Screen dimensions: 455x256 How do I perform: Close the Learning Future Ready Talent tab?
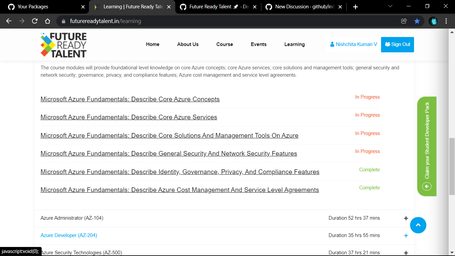[169, 7]
